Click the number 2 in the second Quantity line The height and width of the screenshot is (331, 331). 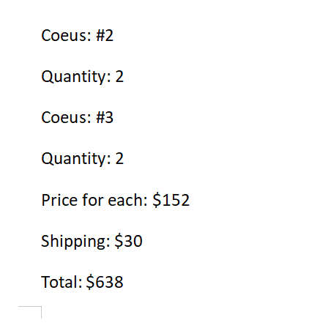pyautogui.click(x=119, y=158)
